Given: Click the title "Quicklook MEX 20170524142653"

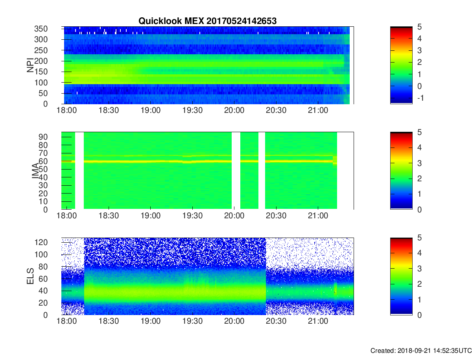Looking at the screenshot, I should pyautogui.click(x=207, y=21).
